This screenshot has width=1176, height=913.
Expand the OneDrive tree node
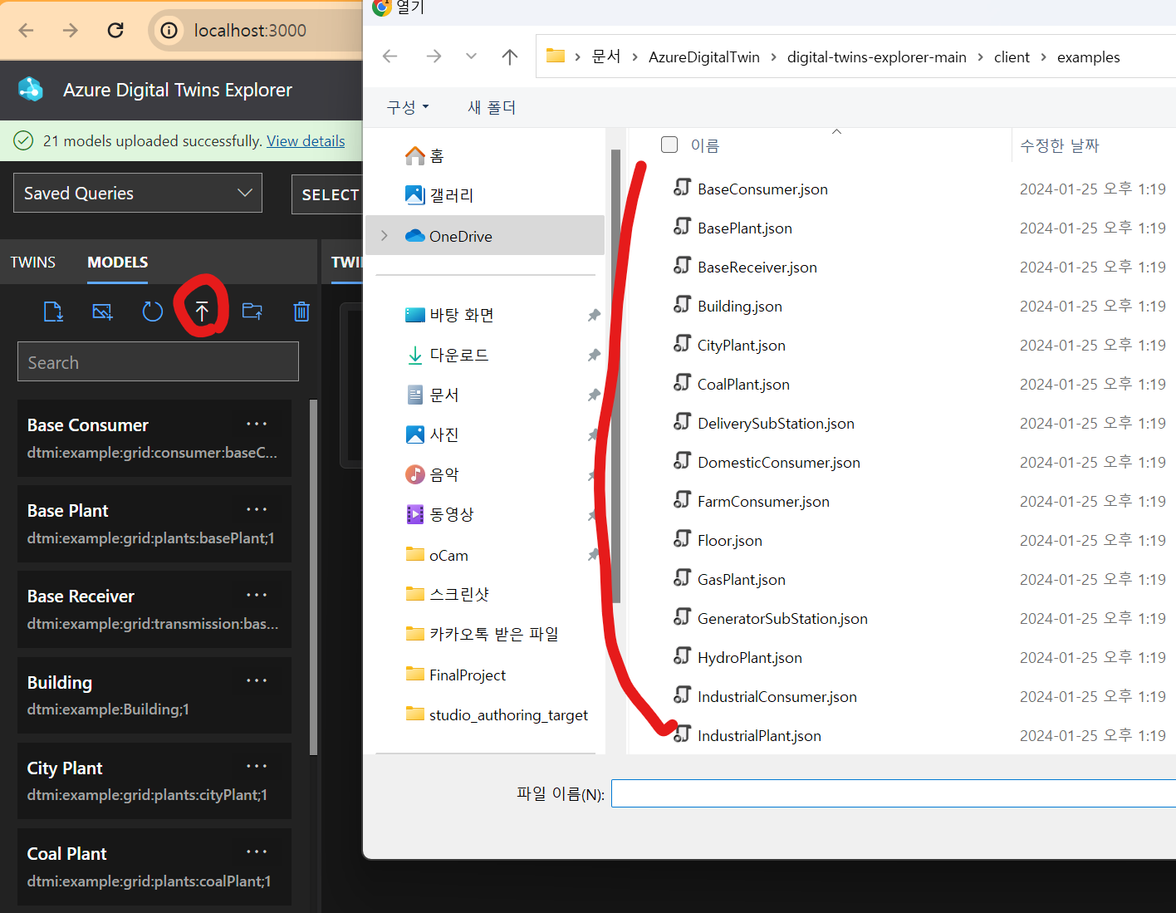click(x=385, y=236)
